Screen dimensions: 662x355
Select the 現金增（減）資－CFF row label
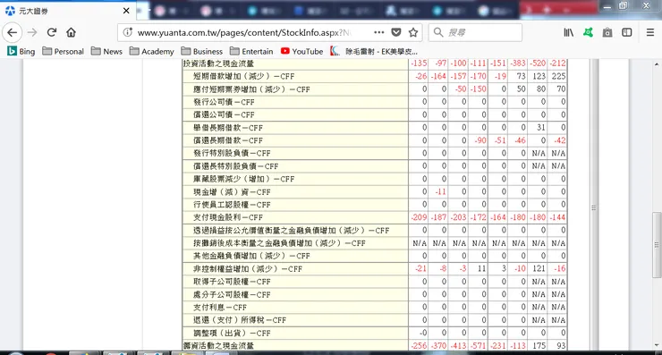click(232, 192)
